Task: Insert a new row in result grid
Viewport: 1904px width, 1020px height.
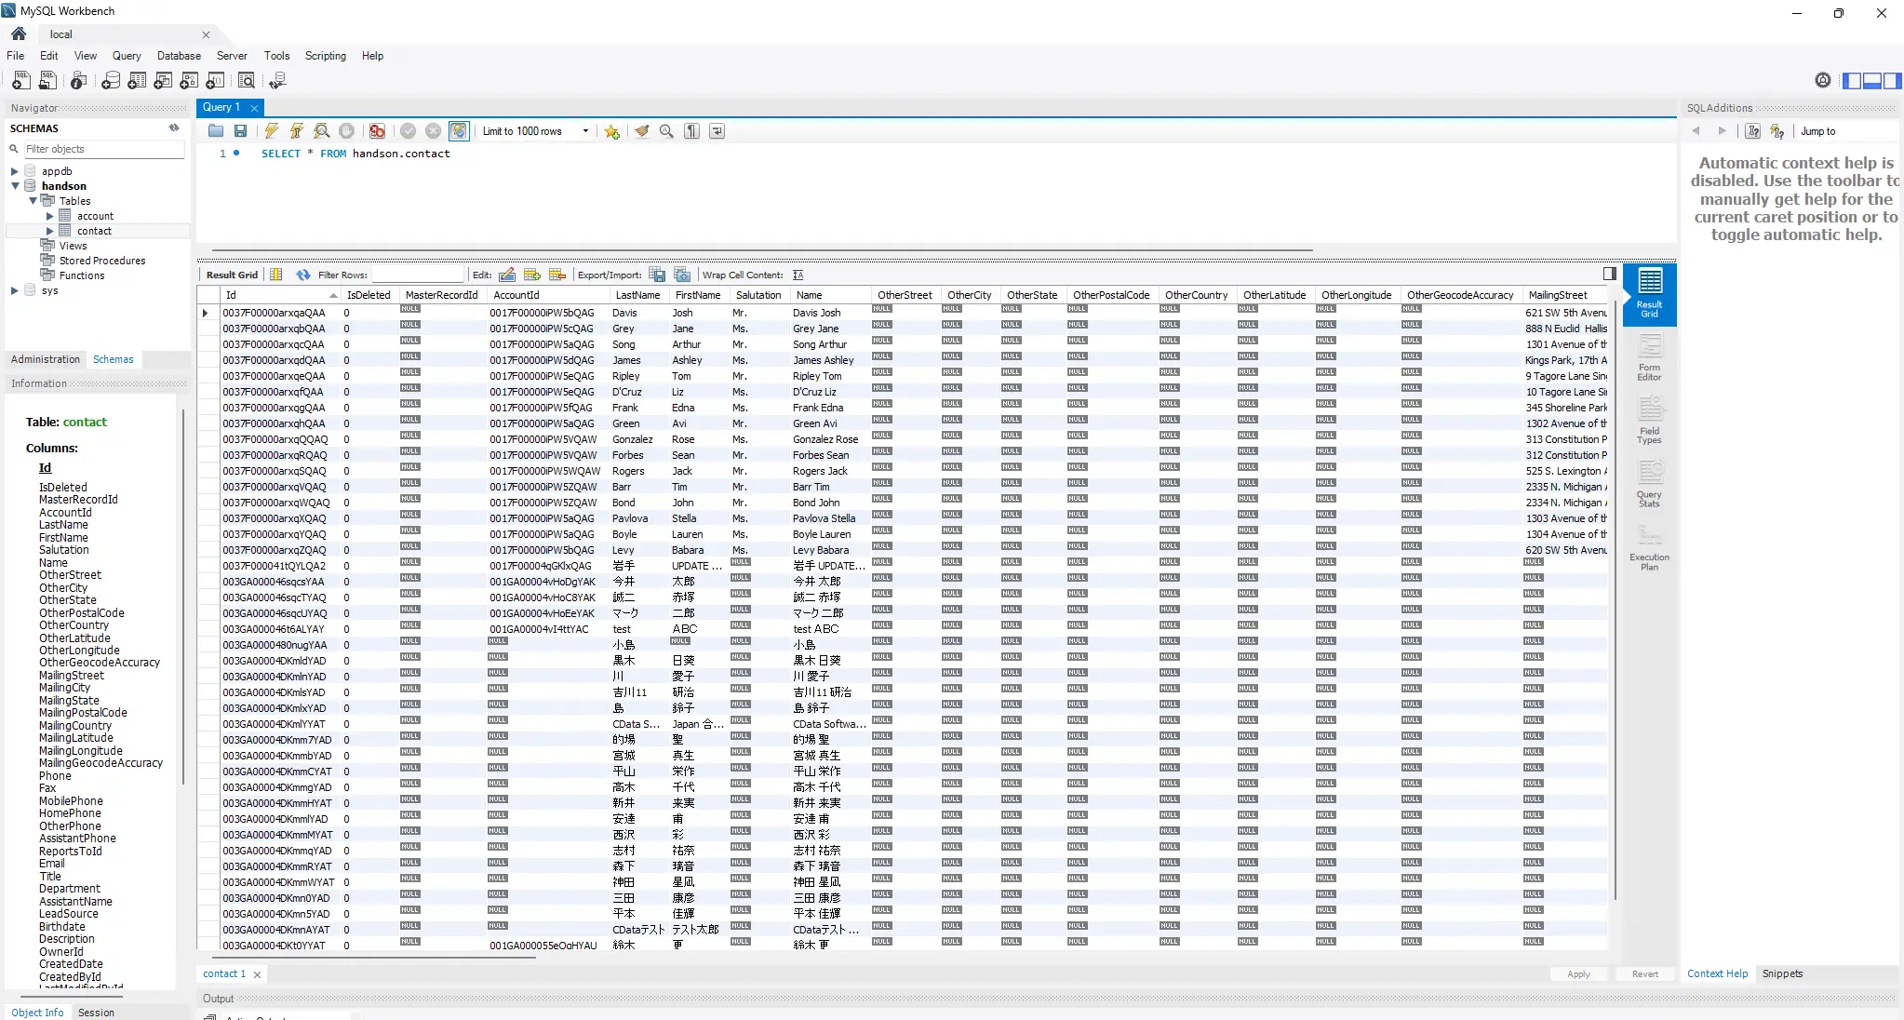Action: [532, 275]
